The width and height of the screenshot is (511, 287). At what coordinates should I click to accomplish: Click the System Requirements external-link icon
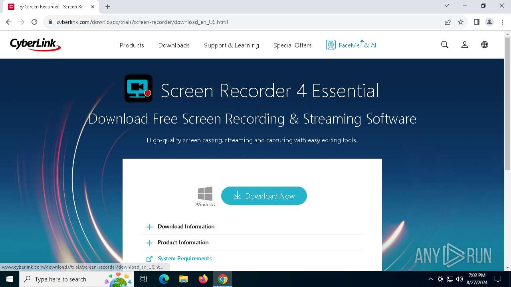149,259
